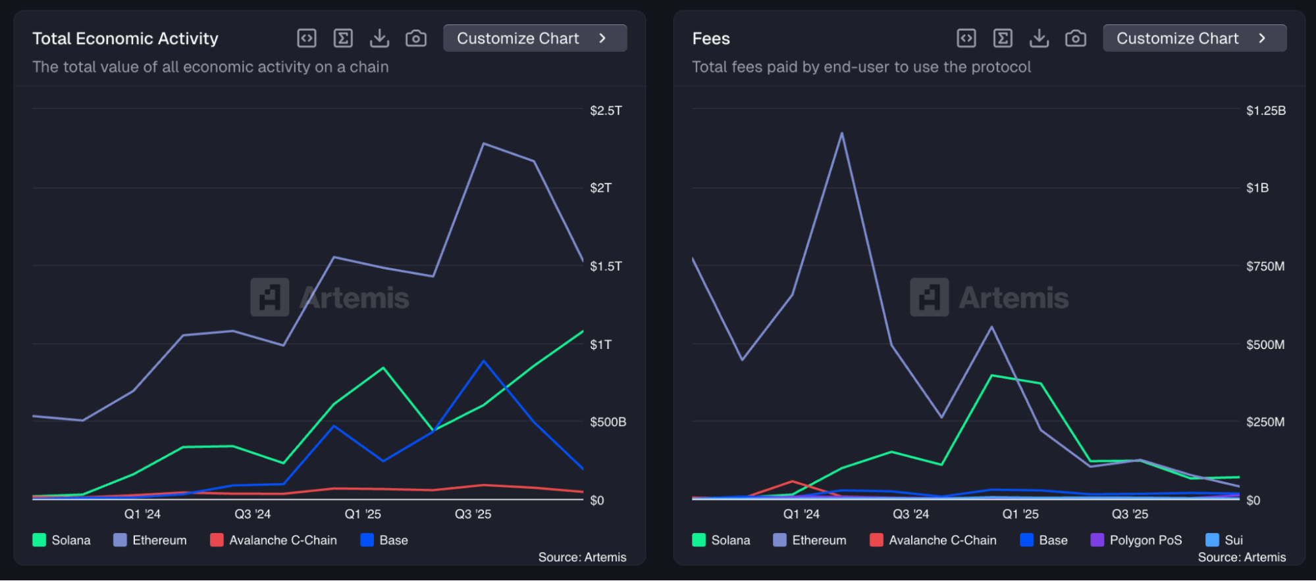Toggle Polygon PoS in Fees legend
1316x581 pixels.
pos(1136,540)
